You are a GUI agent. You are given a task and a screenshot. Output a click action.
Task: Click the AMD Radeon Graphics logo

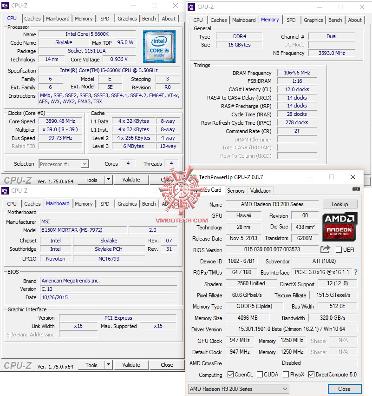339,227
